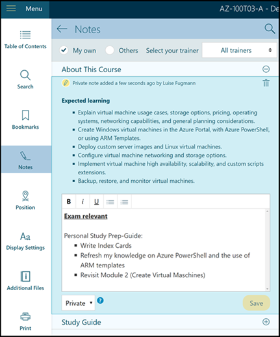Viewport: 280px width, 337px height.
Task: Click the 'Write Index Cards' bullet
Action: (x=106, y=245)
